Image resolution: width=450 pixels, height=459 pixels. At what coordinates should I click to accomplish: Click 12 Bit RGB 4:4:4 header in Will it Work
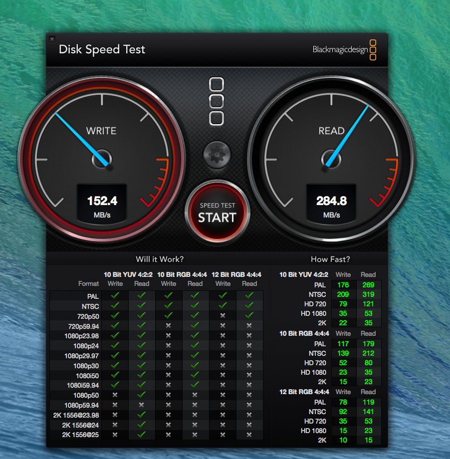[236, 274]
